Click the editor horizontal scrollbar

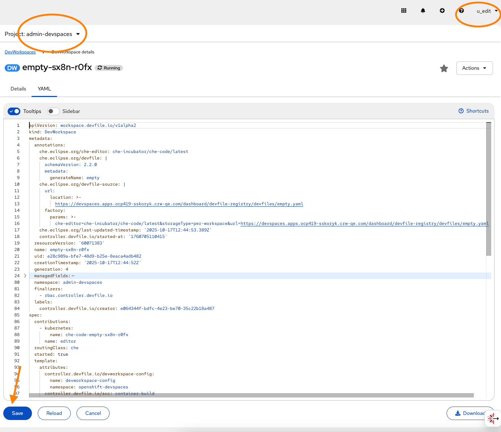tap(251, 395)
